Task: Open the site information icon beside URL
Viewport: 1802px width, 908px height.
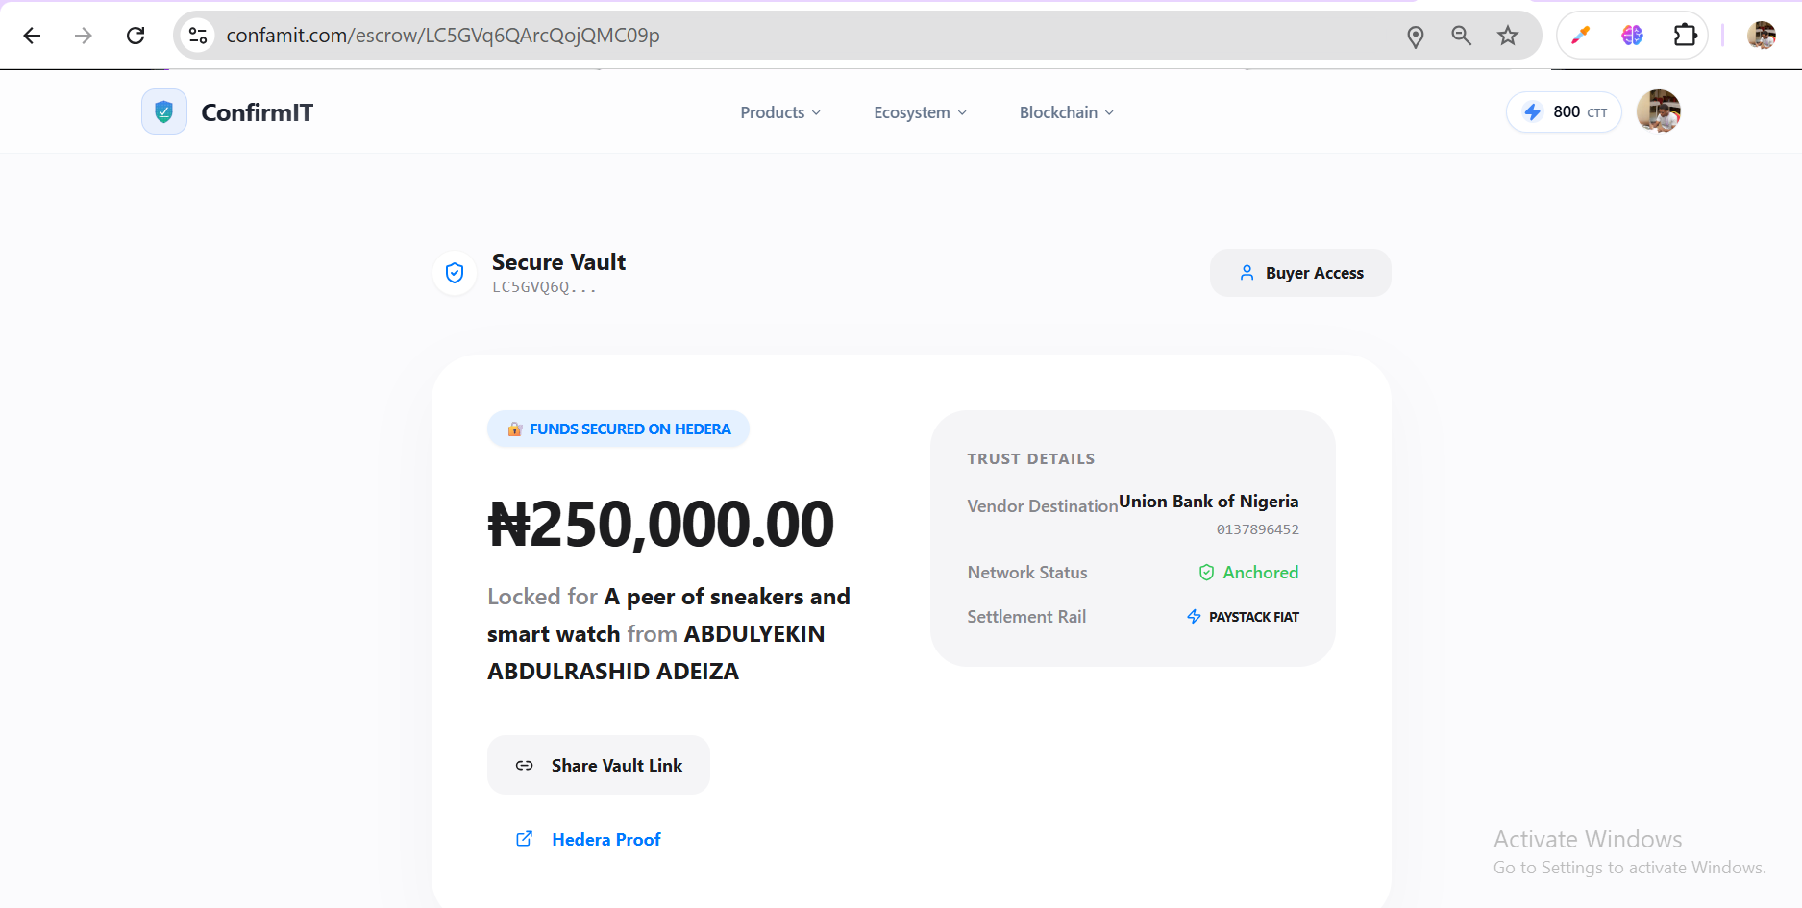Action: [x=198, y=36]
